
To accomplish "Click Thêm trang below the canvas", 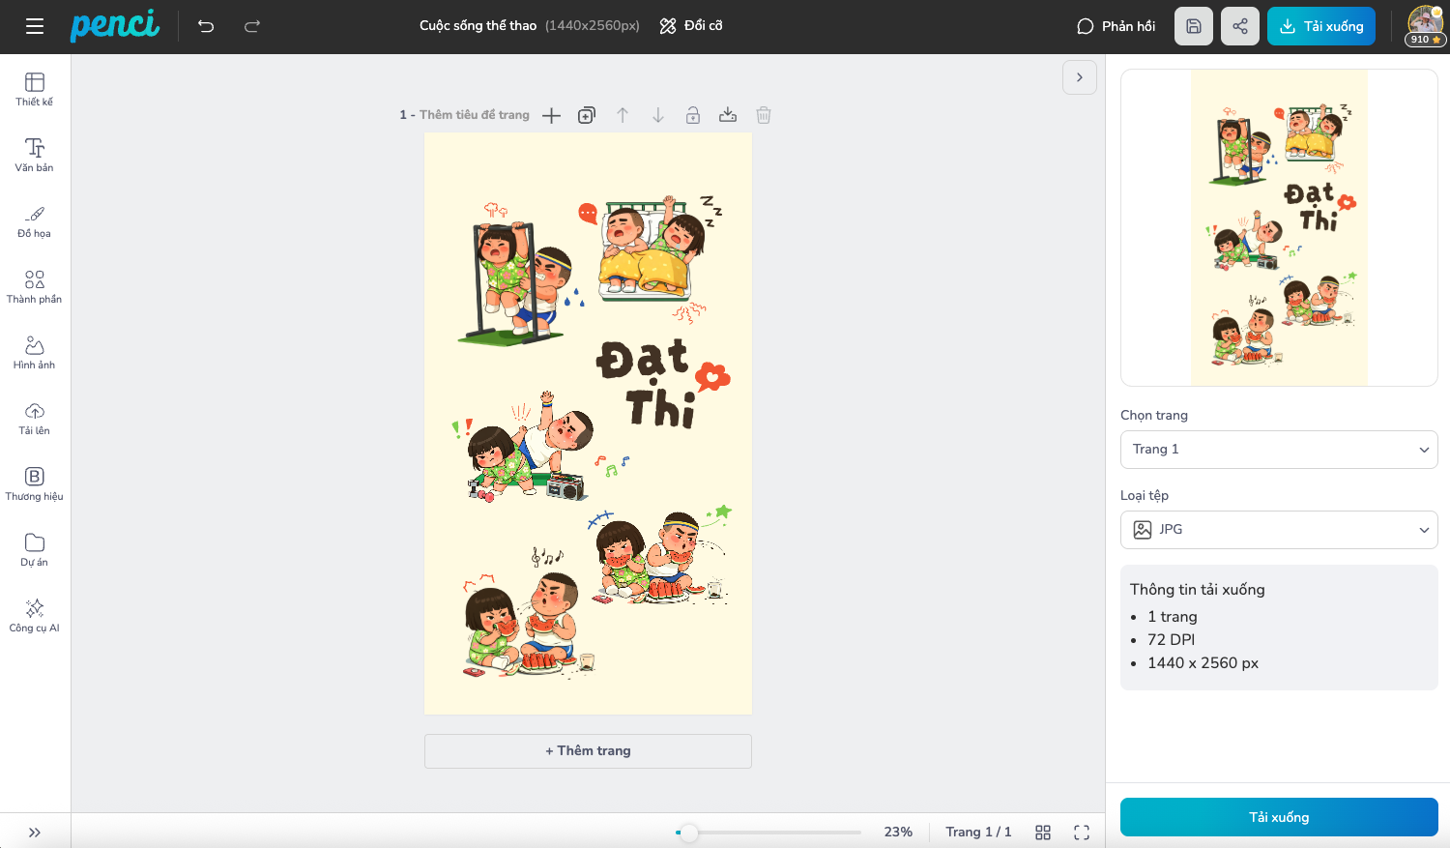I will coord(587,750).
